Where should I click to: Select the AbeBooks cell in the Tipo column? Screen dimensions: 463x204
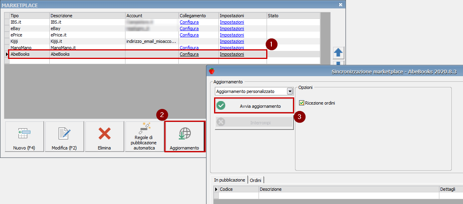[30, 55]
